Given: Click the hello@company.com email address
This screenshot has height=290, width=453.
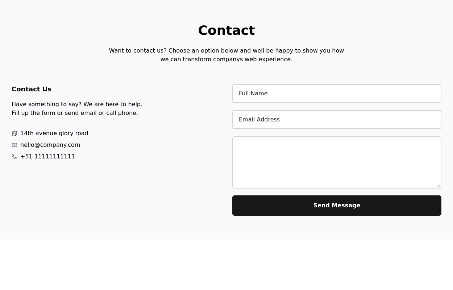Looking at the screenshot, I should pyautogui.click(x=50, y=145).
